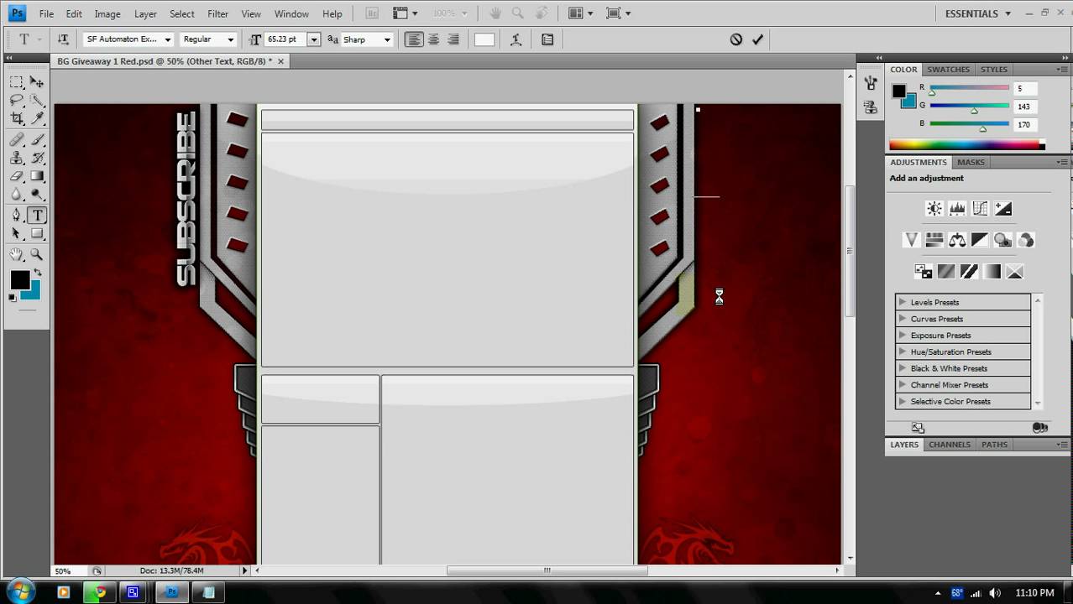Select the Crop tool
The width and height of the screenshot is (1073, 604).
click(x=16, y=118)
